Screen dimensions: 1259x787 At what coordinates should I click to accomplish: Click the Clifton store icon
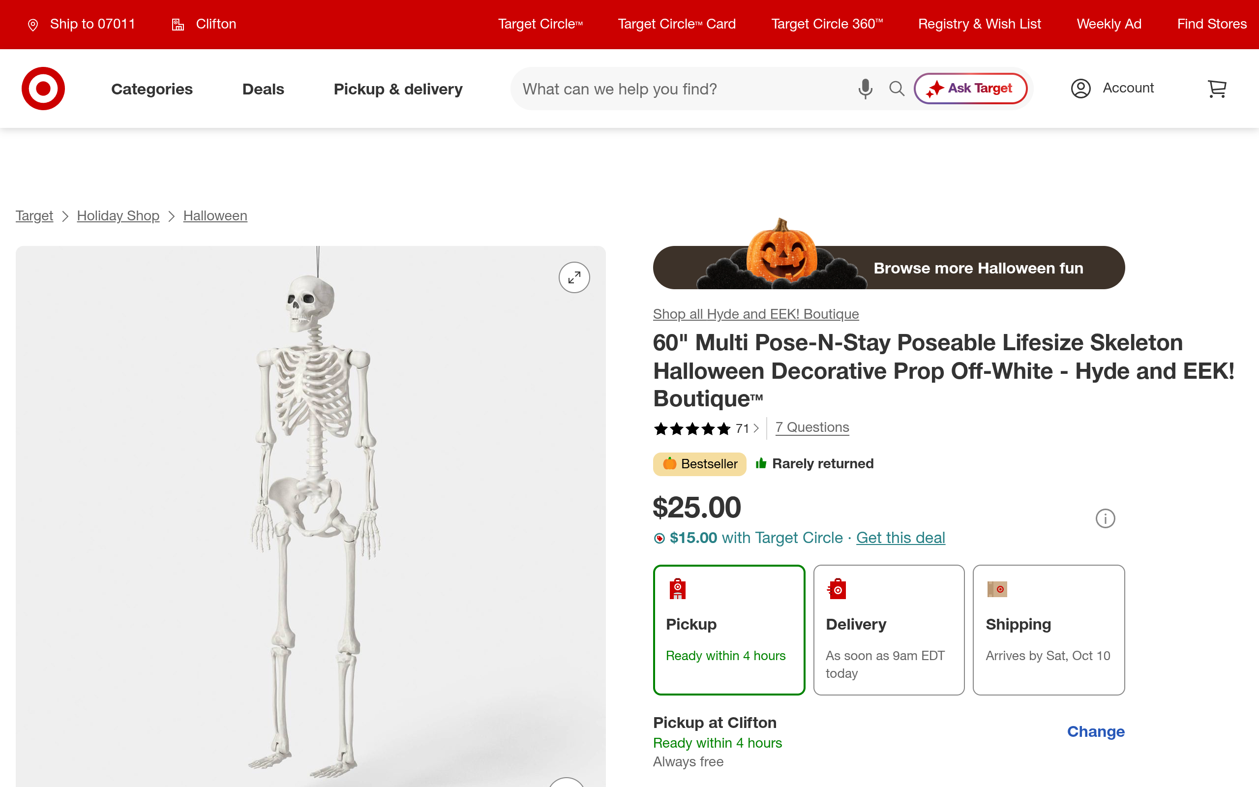(x=178, y=25)
